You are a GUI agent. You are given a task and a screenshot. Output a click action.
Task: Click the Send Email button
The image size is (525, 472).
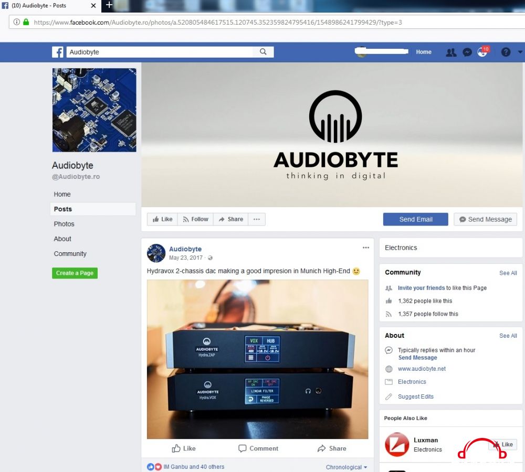(415, 219)
